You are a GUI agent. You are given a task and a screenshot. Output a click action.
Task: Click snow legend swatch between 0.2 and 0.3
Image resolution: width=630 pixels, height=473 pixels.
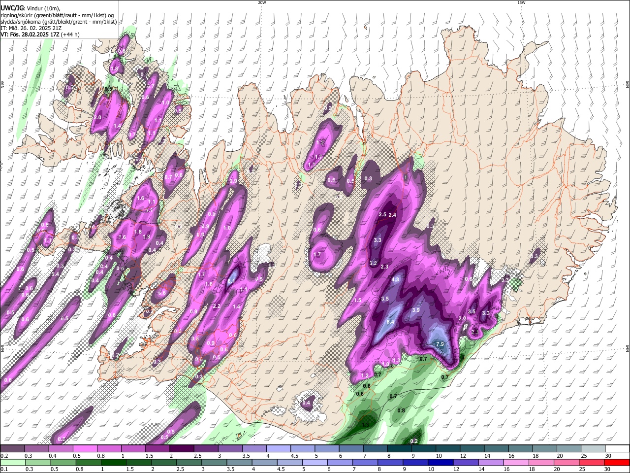pos(12,449)
